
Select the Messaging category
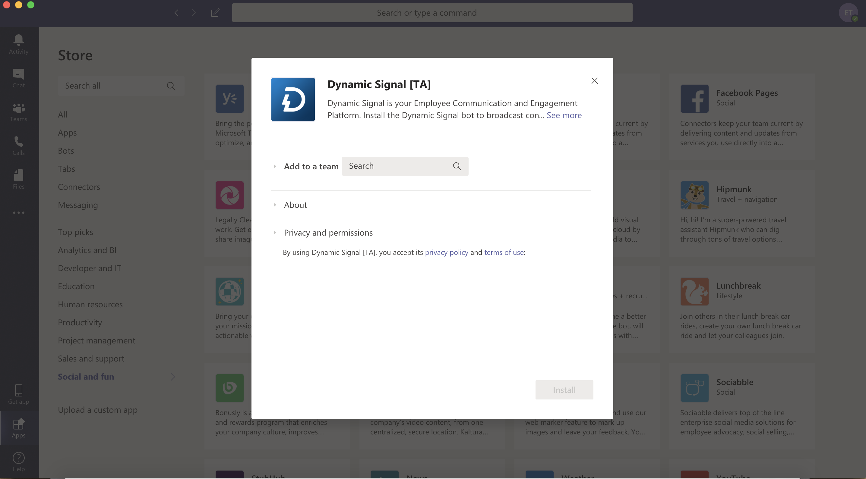pyautogui.click(x=78, y=205)
